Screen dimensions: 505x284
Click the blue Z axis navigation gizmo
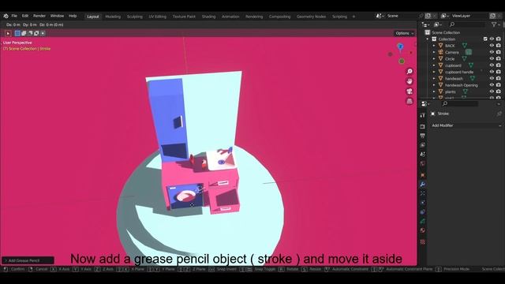click(x=400, y=47)
